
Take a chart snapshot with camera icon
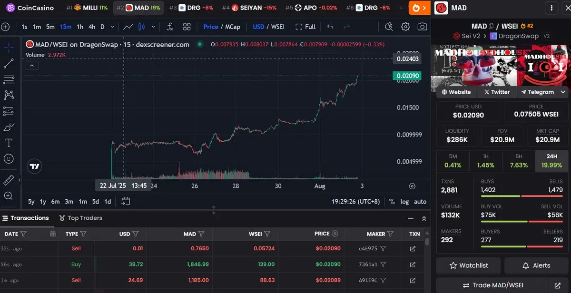[x=422, y=27]
